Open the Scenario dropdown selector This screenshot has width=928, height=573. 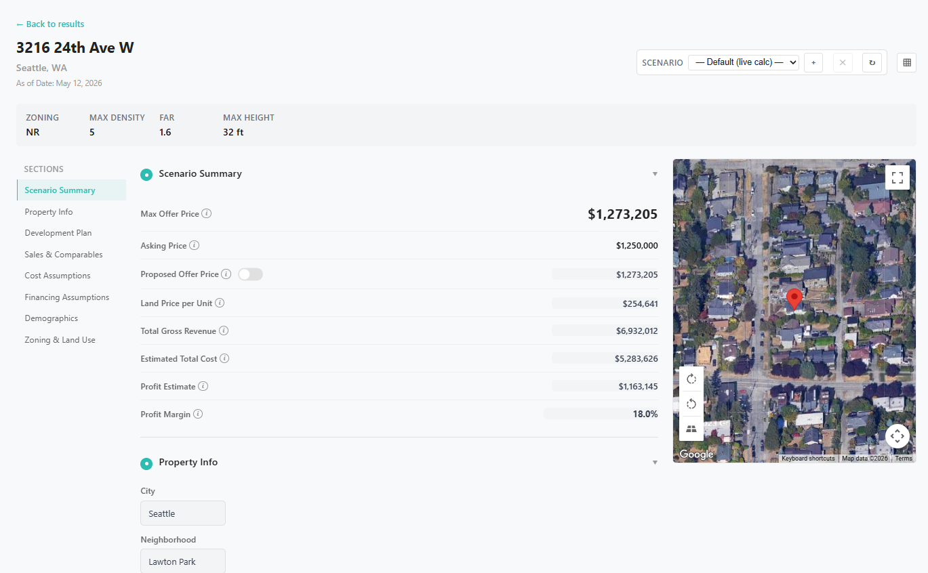(744, 62)
